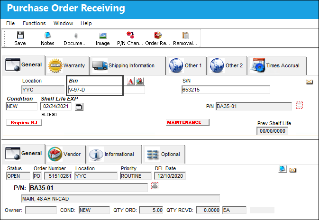Screen dimensions: 319x220
Task: Click the upper P/N field BA35-01
Action: [x=254, y=106]
